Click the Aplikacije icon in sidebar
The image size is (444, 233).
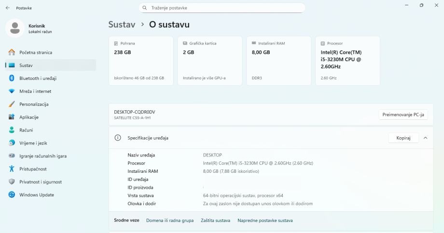tap(12, 117)
